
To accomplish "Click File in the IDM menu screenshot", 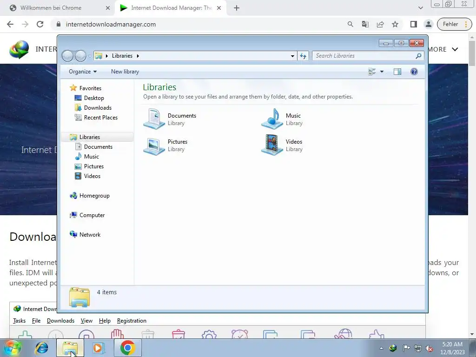I will 36,321.
